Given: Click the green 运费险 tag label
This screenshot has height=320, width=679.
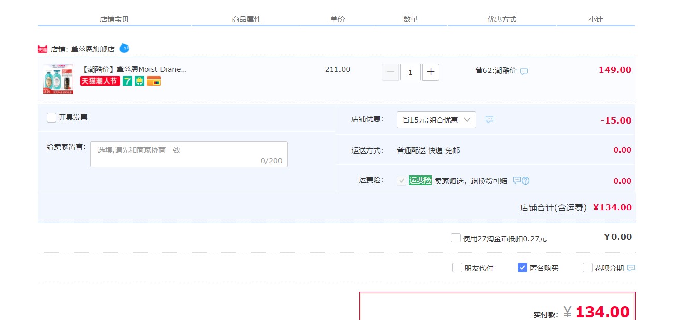Looking at the screenshot, I should point(420,180).
